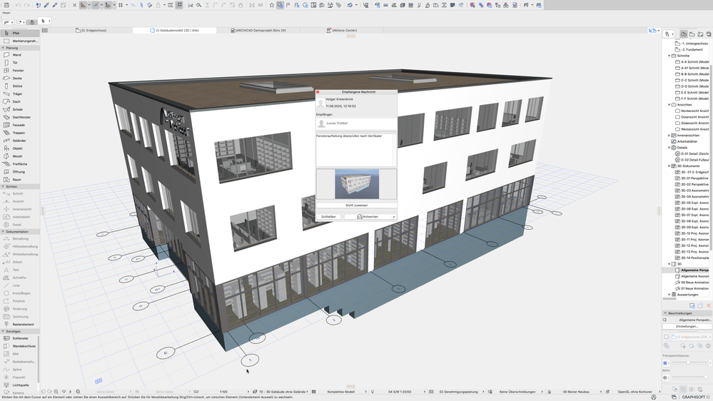The height and width of the screenshot is (401, 713).
Task: Collapse the 3D-Dokumente folder in navigator
Action: coord(669,166)
